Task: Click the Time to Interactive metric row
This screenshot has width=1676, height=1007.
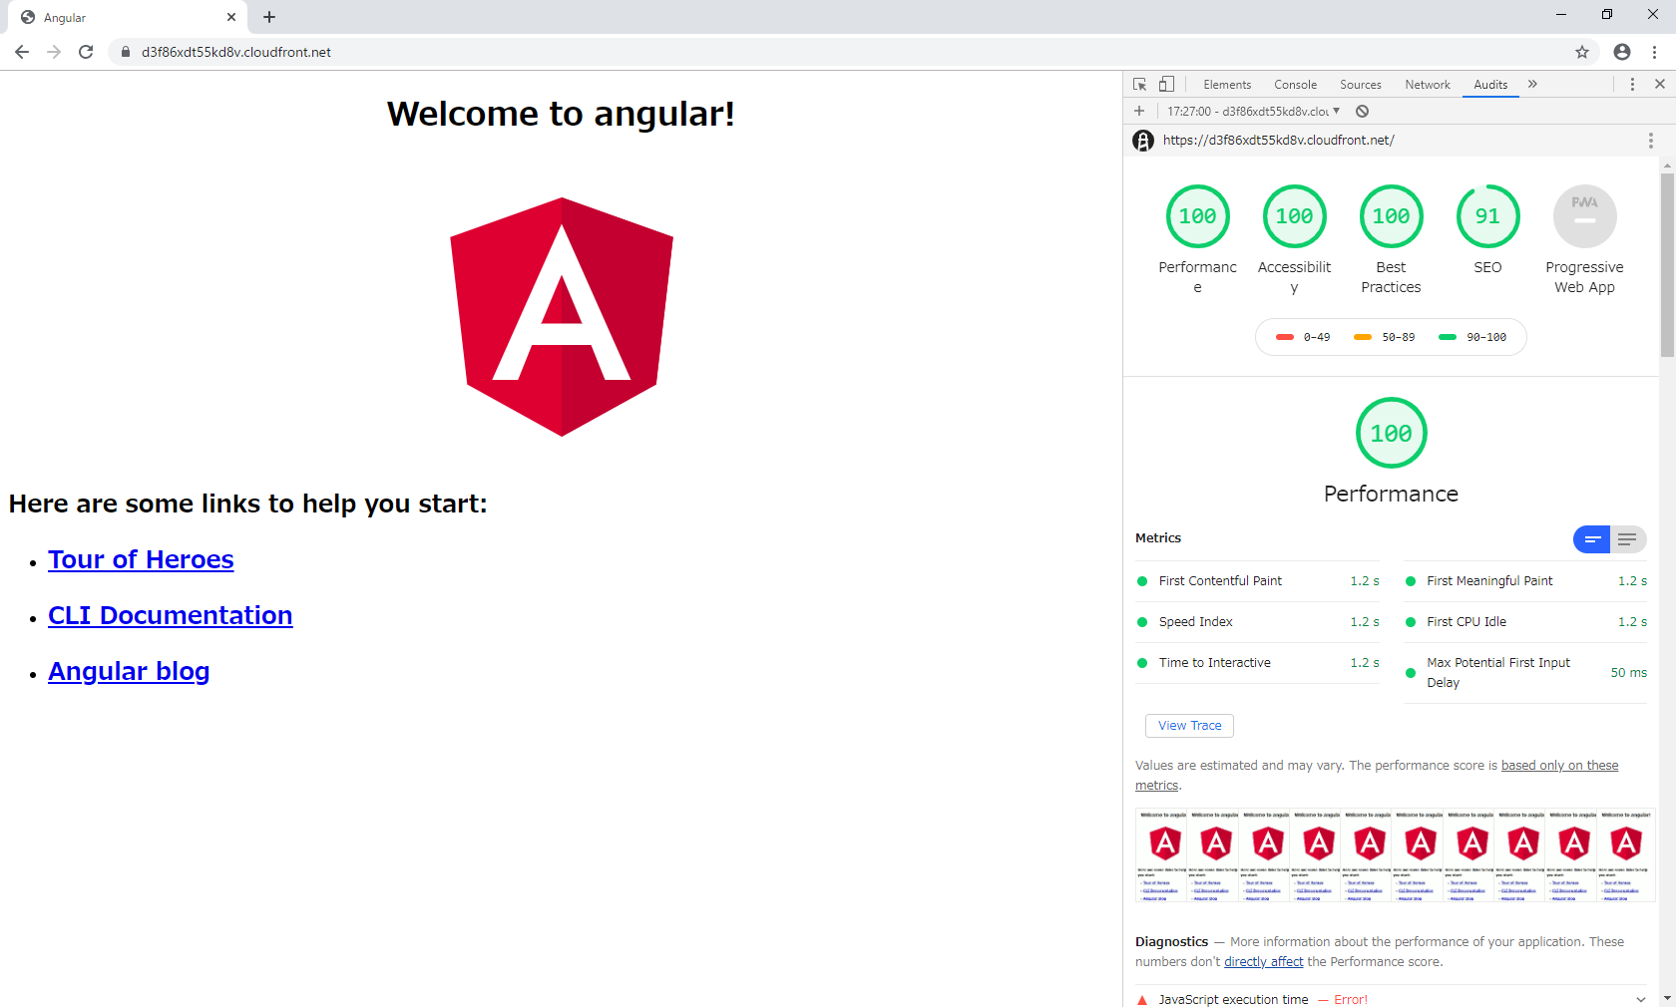Action: [x=1258, y=663]
